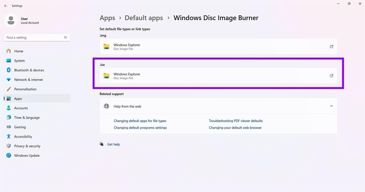Viewport: 365px width, 192px height.
Task: Open Changing default apps for file types link
Action: point(140,121)
